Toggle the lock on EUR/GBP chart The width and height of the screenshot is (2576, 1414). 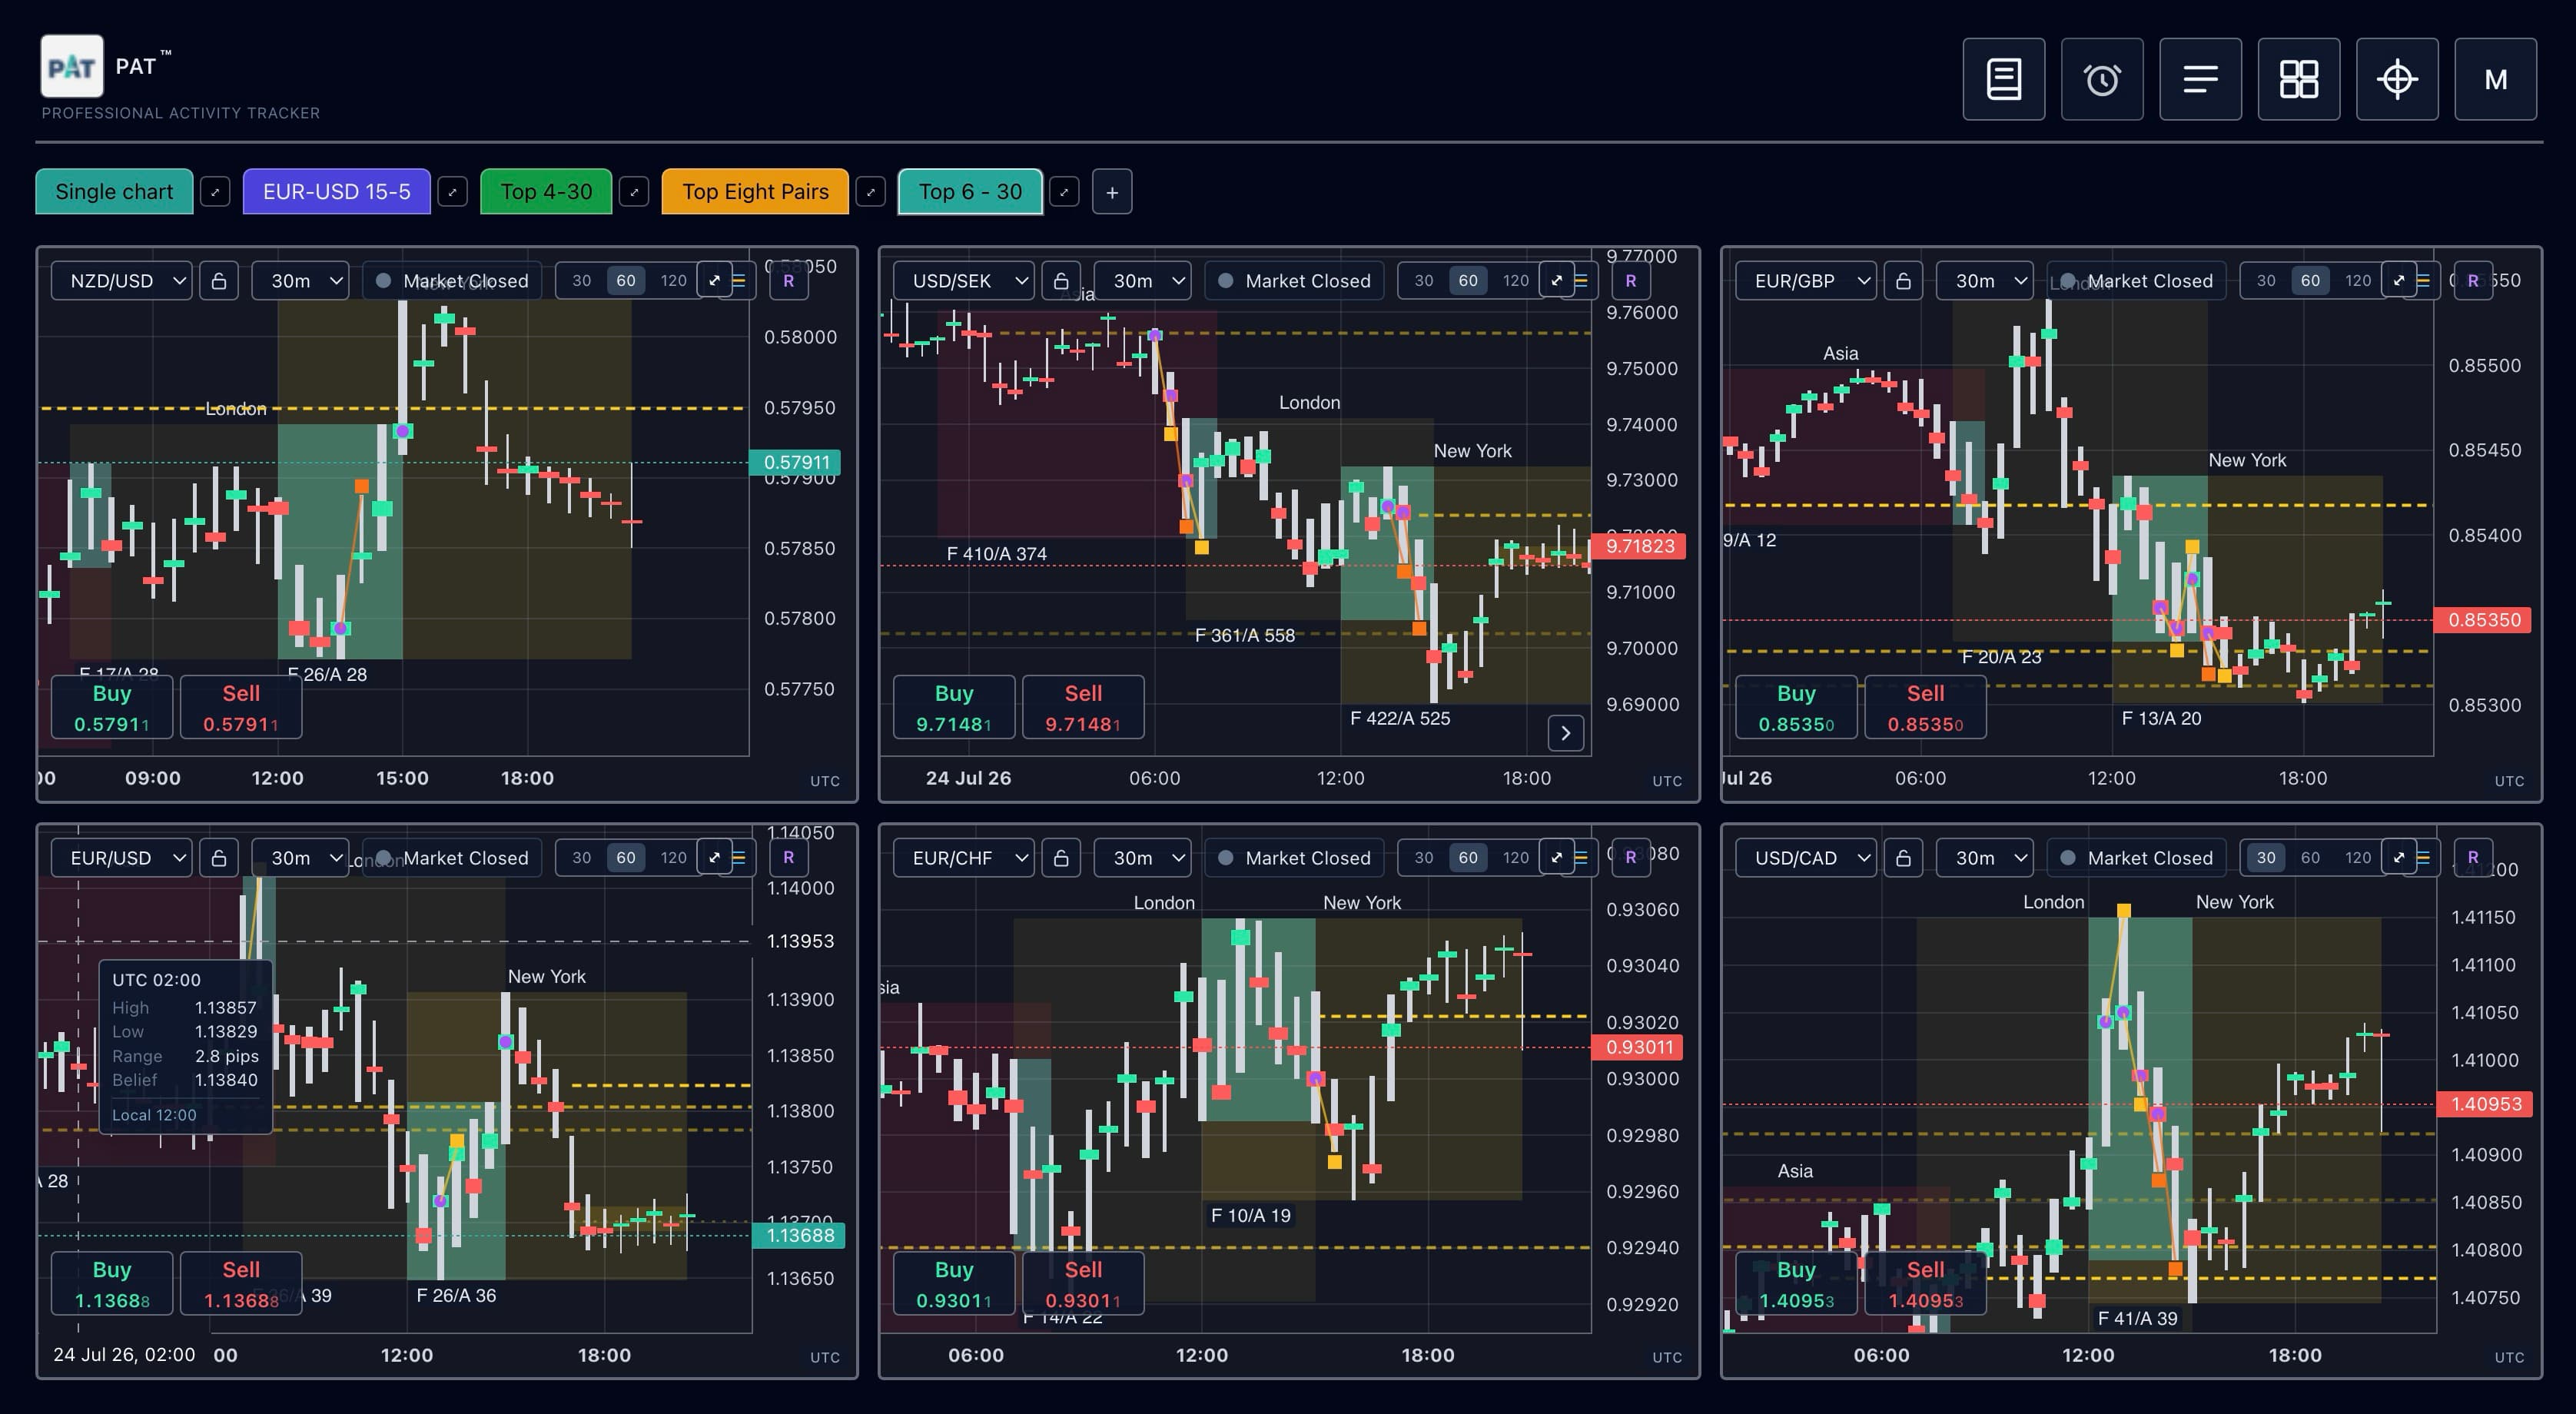click(x=1903, y=281)
